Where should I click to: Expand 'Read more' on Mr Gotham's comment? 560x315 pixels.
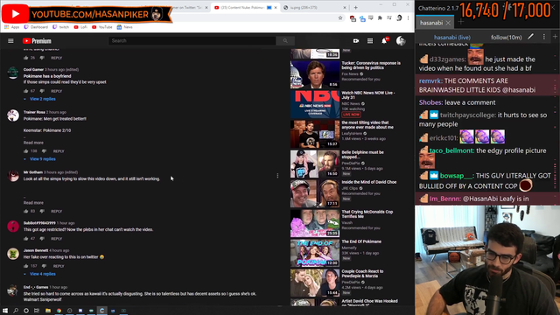point(33,202)
